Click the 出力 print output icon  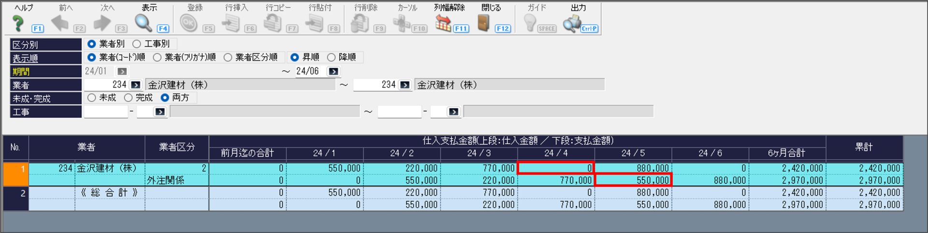(x=572, y=23)
